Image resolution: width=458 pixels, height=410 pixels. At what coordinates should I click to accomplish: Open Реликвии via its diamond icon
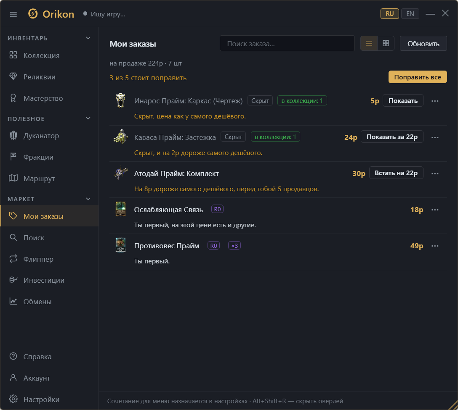pos(13,76)
